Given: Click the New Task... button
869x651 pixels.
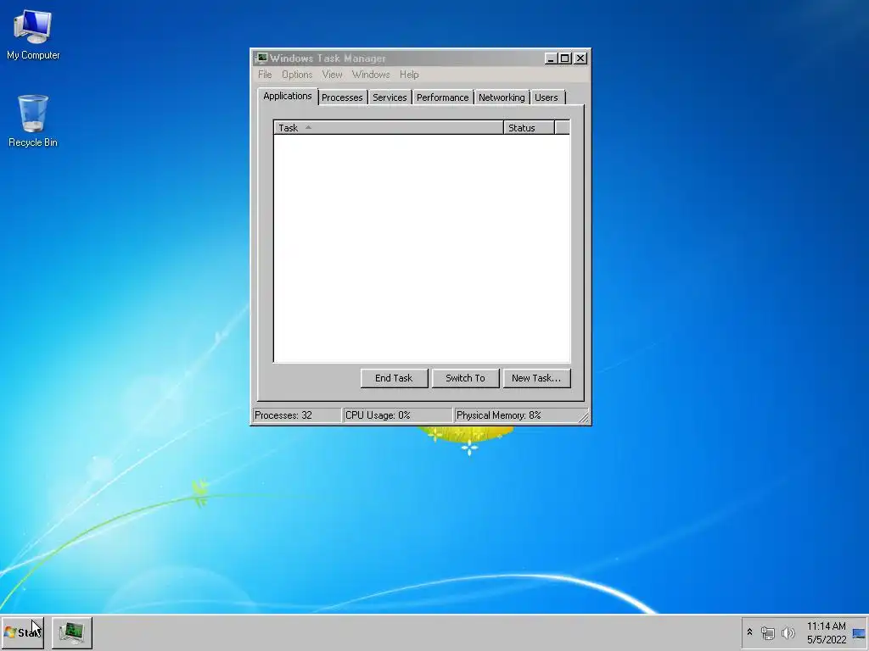Looking at the screenshot, I should 536,378.
